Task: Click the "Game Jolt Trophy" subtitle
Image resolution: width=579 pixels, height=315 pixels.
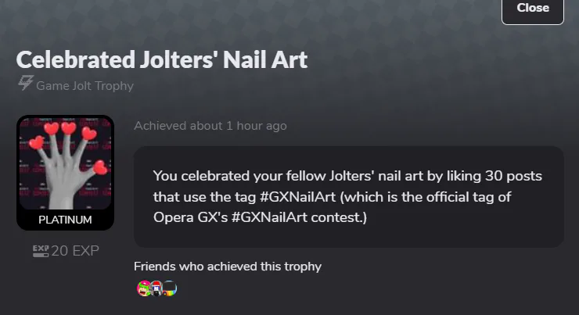Action: click(85, 85)
